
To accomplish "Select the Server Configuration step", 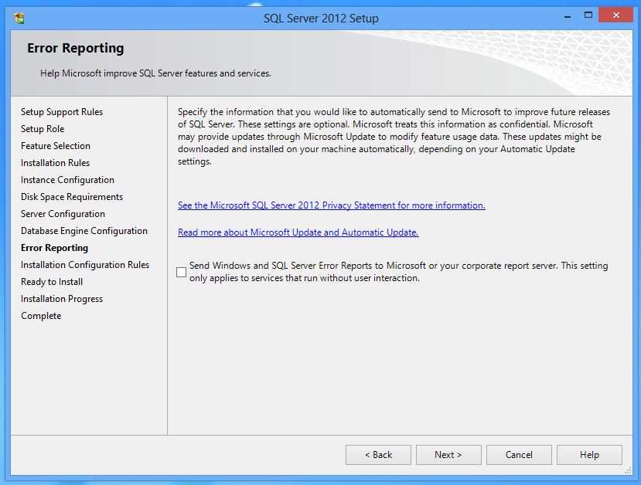I will coord(63,214).
